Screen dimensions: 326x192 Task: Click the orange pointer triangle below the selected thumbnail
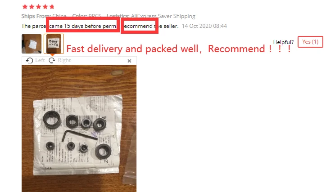[x=53, y=55]
